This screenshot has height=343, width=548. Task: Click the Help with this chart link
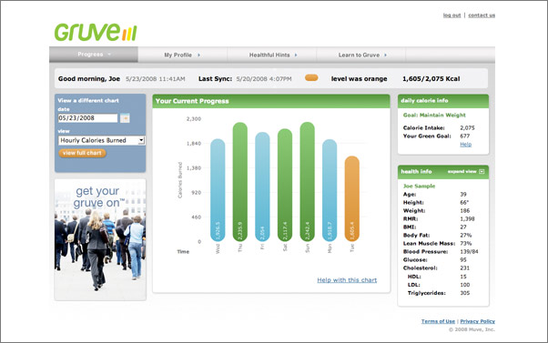[347, 280]
